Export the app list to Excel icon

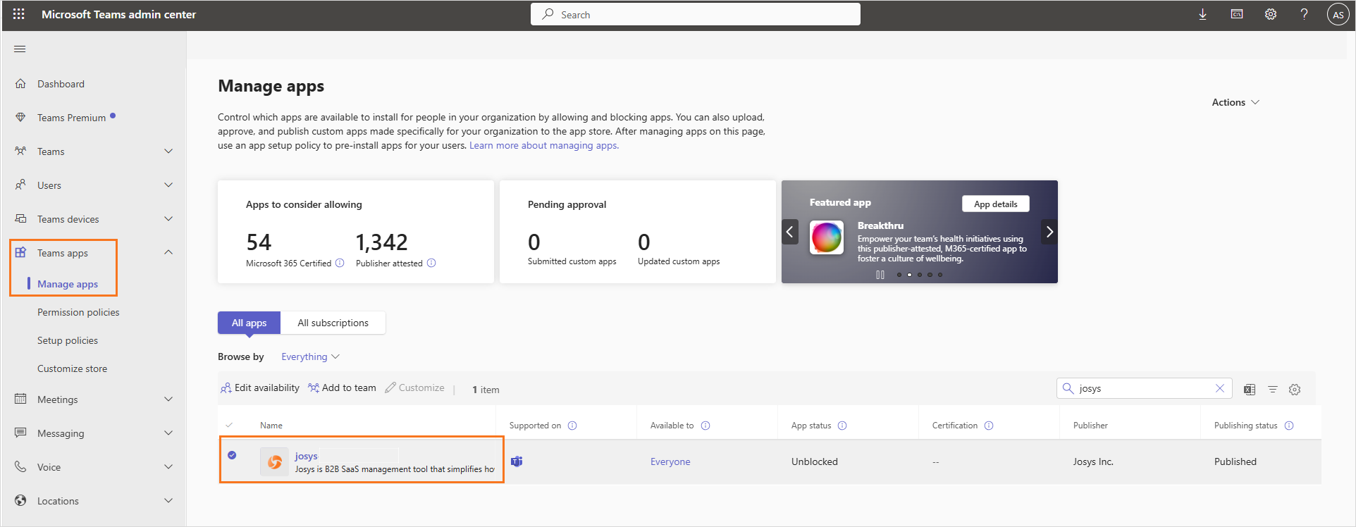[1250, 389]
